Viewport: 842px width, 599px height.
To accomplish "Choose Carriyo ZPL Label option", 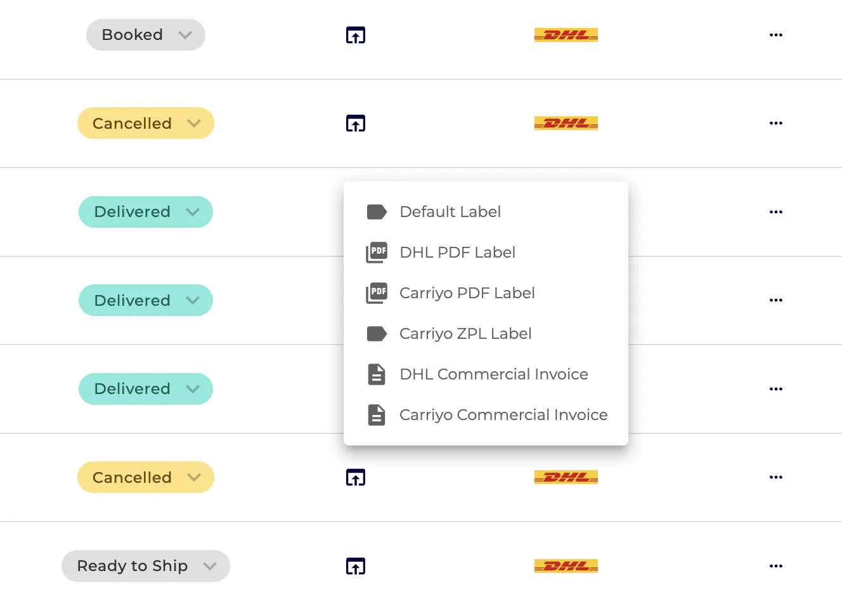I will [x=465, y=334].
